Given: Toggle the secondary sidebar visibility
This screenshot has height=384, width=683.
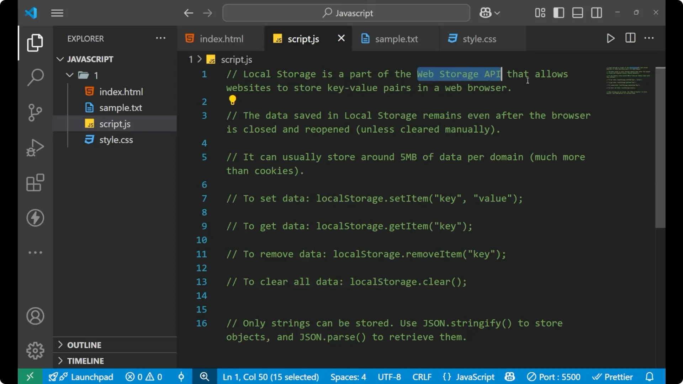Looking at the screenshot, I should click(596, 12).
